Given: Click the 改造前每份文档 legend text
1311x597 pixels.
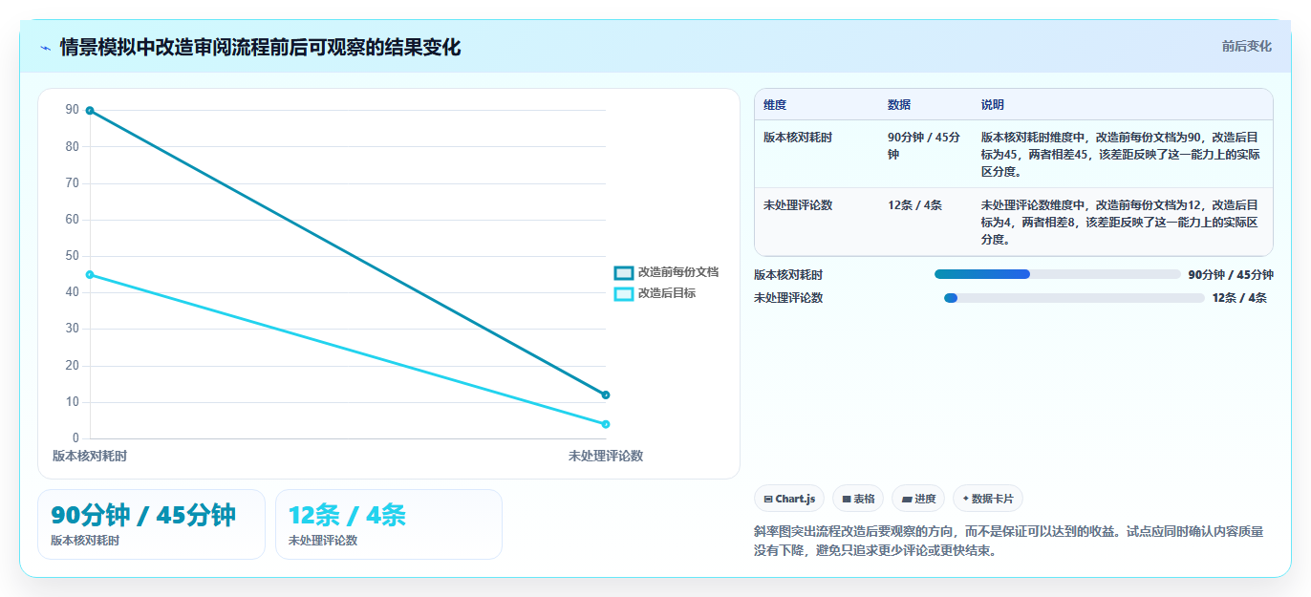Looking at the screenshot, I should pyautogui.click(x=678, y=273).
